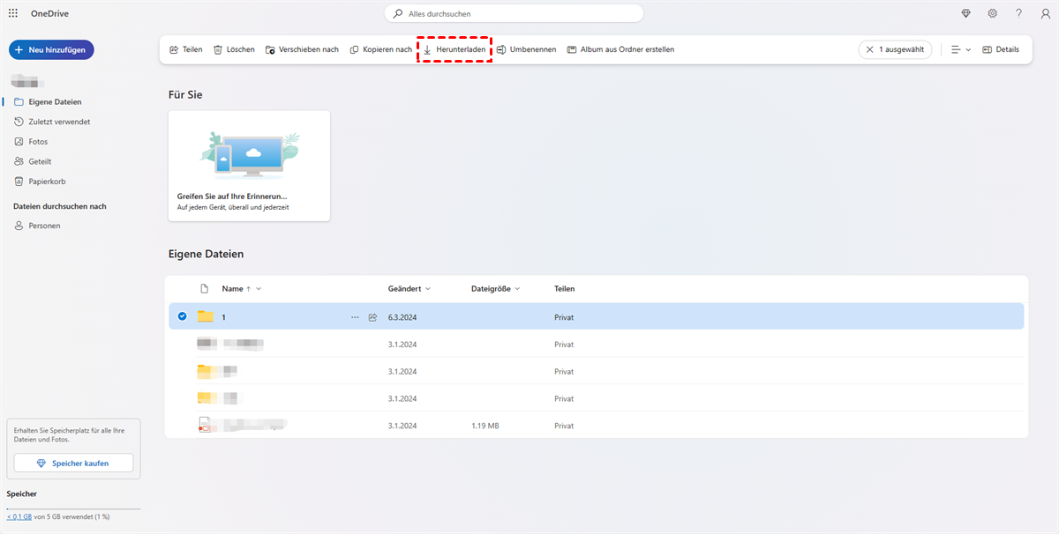Click Umbenennen in the command bar
Screen dimensions: 1059x534
coord(526,50)
